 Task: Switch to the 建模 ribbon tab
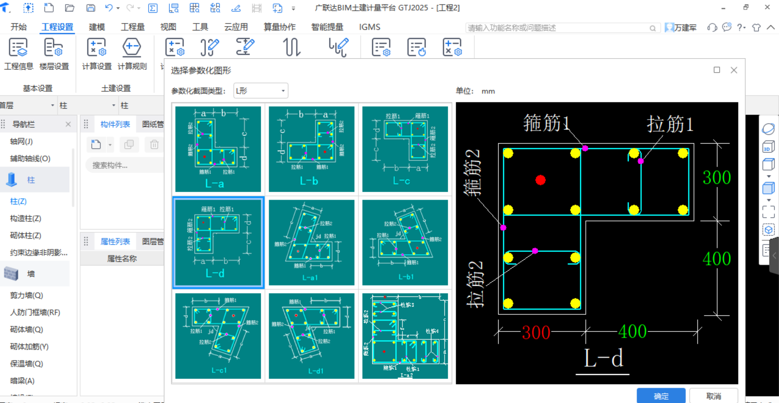tap(96, 27)
